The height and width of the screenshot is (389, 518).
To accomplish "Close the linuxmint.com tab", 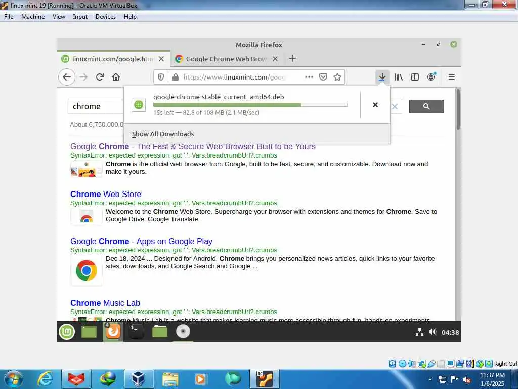I will coord(161,59).
